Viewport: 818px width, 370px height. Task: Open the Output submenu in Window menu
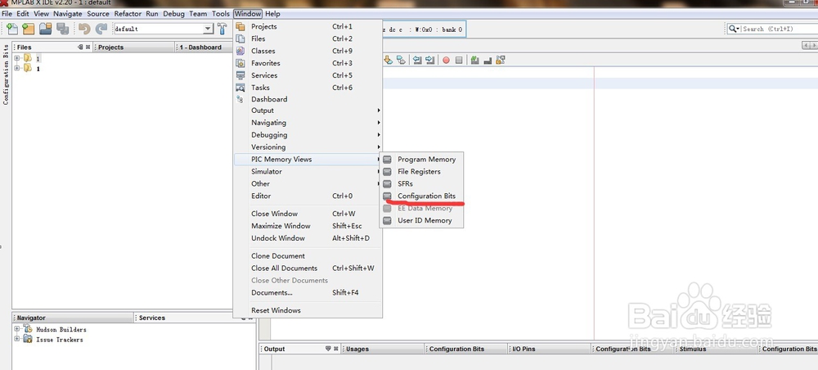(x=308, y=111)
